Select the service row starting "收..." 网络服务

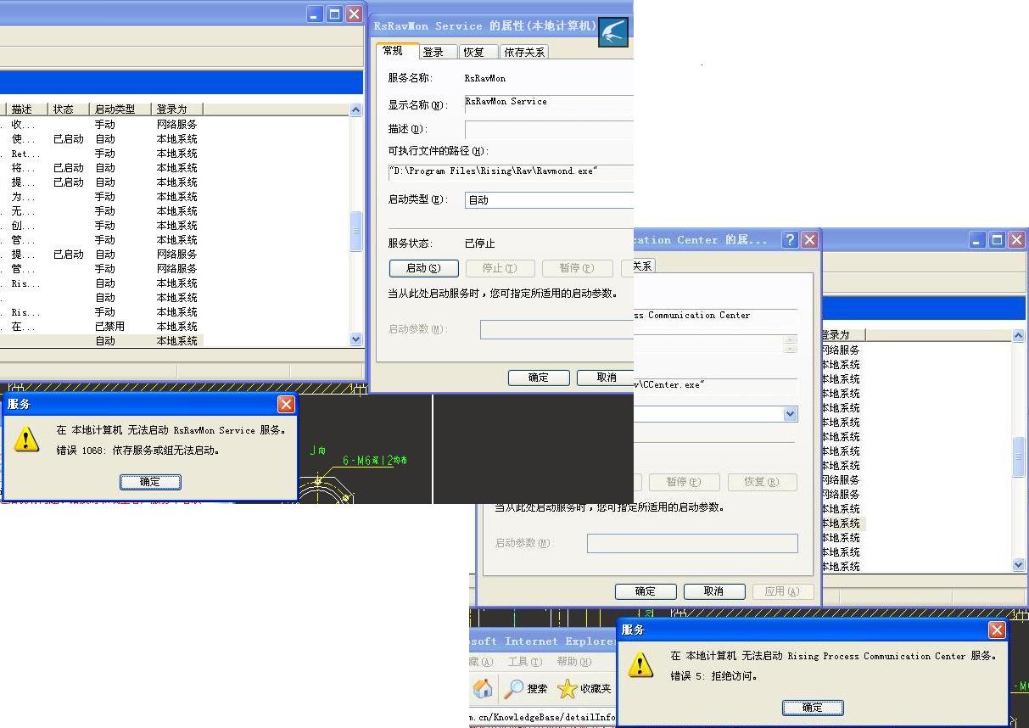[102, 125]
